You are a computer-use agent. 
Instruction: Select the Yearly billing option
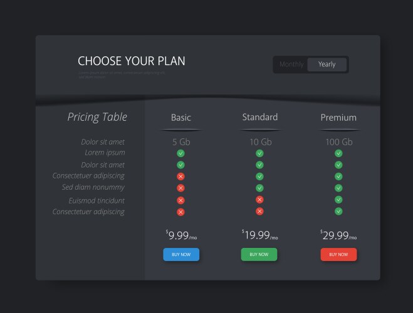click(x=327, y=64)
